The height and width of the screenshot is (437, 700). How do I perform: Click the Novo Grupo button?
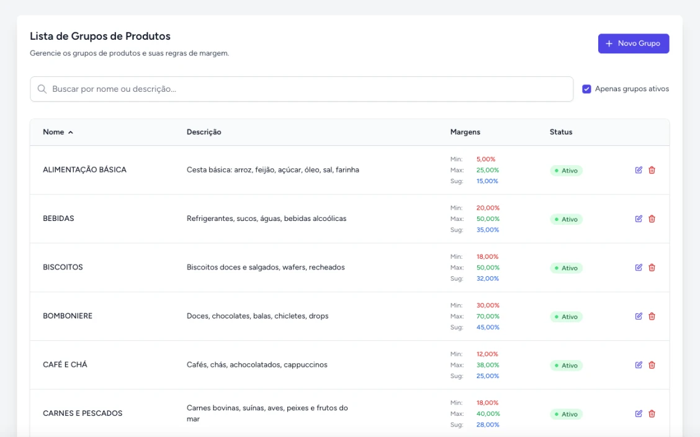633,43
